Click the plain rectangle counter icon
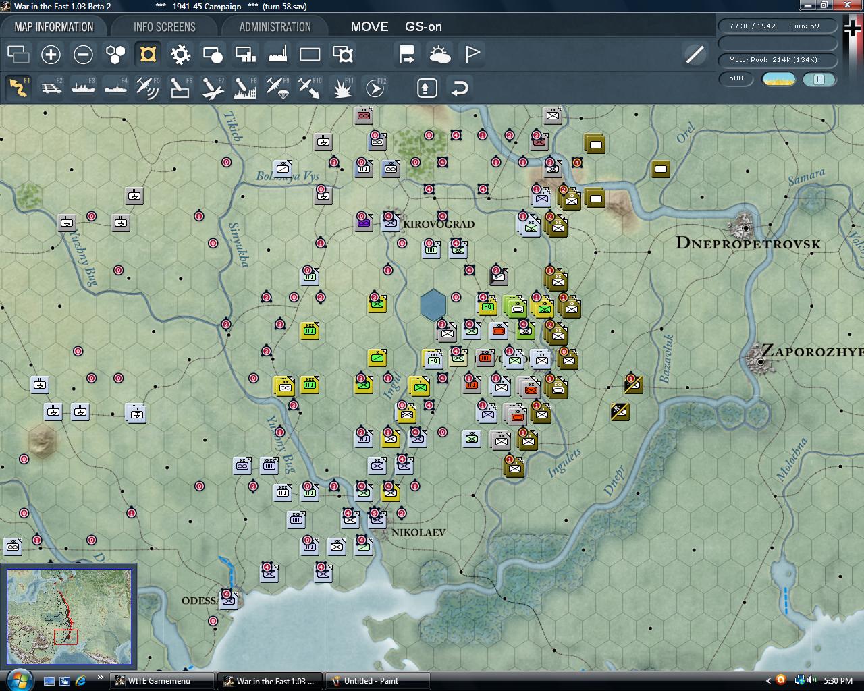 pyautogui.click(x=310, y=54)
